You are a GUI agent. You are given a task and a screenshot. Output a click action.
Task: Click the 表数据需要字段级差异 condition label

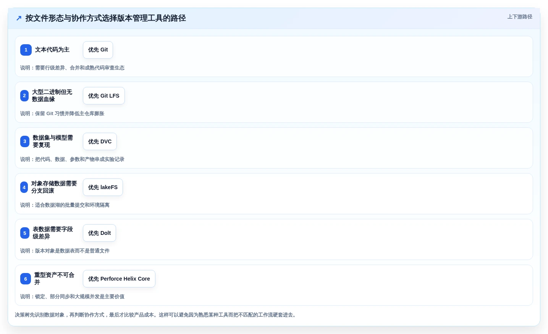pos(53,233)
